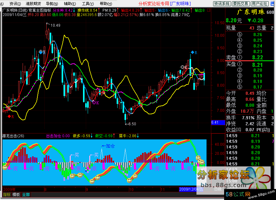The height and width of the screenshot is (200, 276).
Task: Click the 犀牛:-2.86 indicator value
Action: point(129,136)
